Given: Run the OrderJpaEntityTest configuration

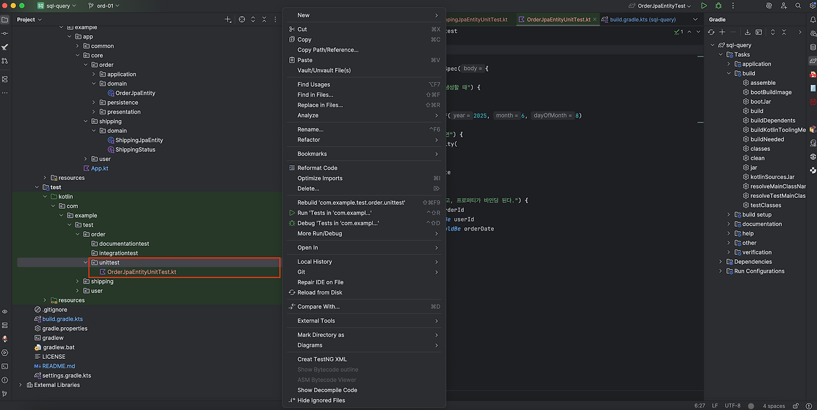Looking at the screenshot, I should (x=704, y=6).
